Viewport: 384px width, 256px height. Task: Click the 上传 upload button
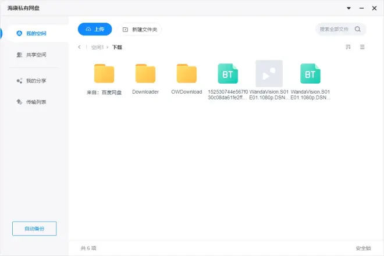[x=95, y=29]
